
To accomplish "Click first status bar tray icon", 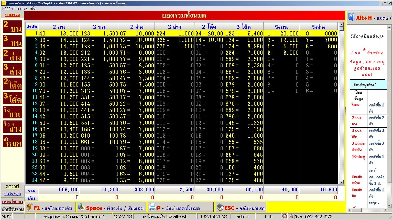I will click(285, 216).
